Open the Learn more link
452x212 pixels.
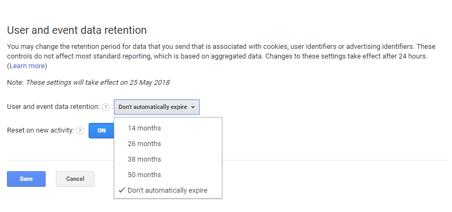pos(27,66)
